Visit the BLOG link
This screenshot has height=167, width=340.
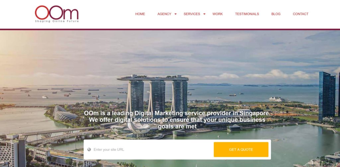(276, 14)
